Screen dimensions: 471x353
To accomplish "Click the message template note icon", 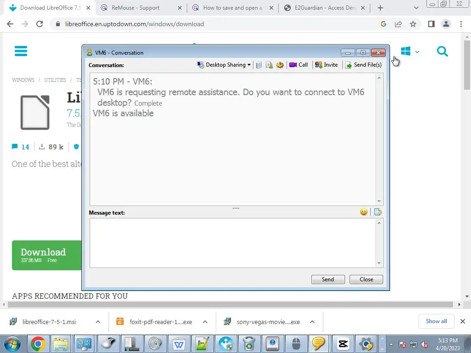I will point(378,212).
